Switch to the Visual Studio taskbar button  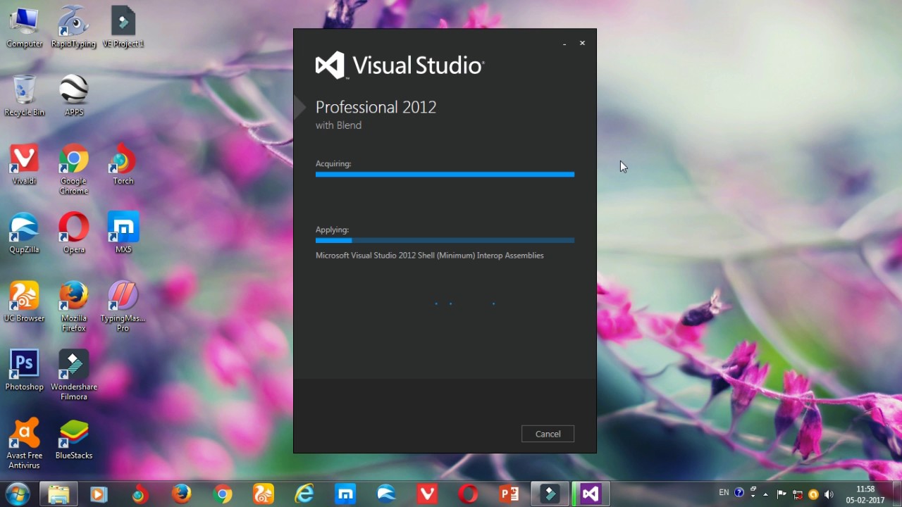(591, 494)
